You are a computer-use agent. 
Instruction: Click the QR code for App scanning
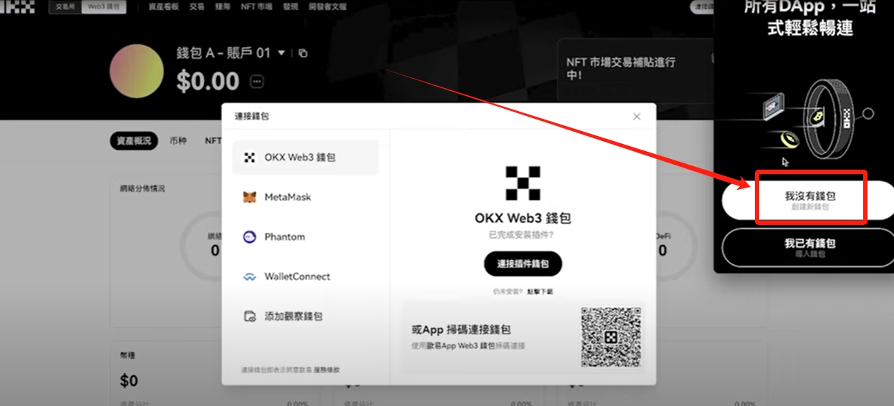[x=610, y=337]
